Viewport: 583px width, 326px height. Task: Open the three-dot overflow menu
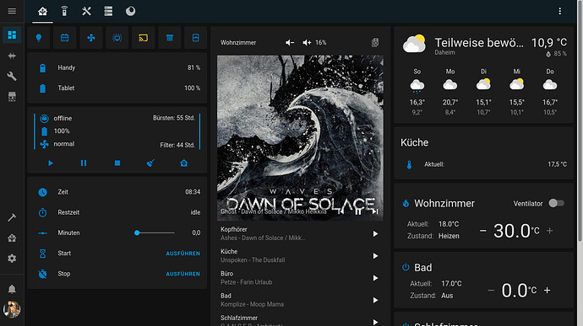(x=559, y=12)
